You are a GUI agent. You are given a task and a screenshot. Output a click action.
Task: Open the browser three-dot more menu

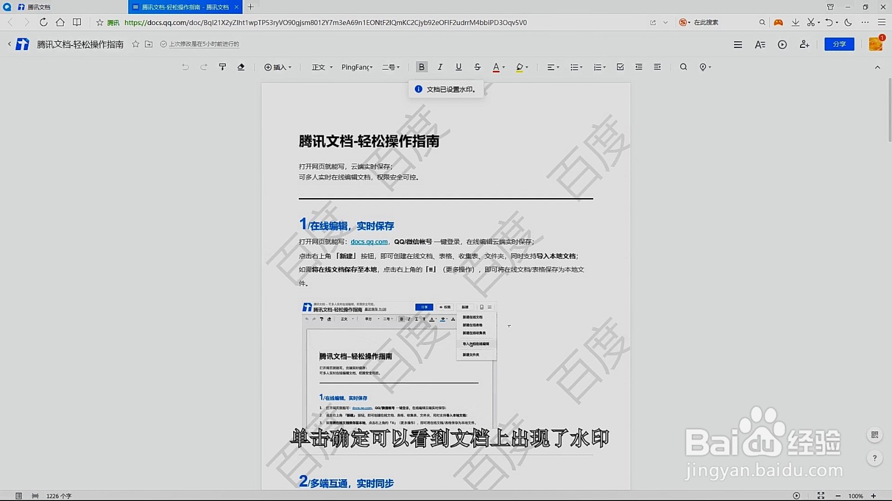[865, 22]
